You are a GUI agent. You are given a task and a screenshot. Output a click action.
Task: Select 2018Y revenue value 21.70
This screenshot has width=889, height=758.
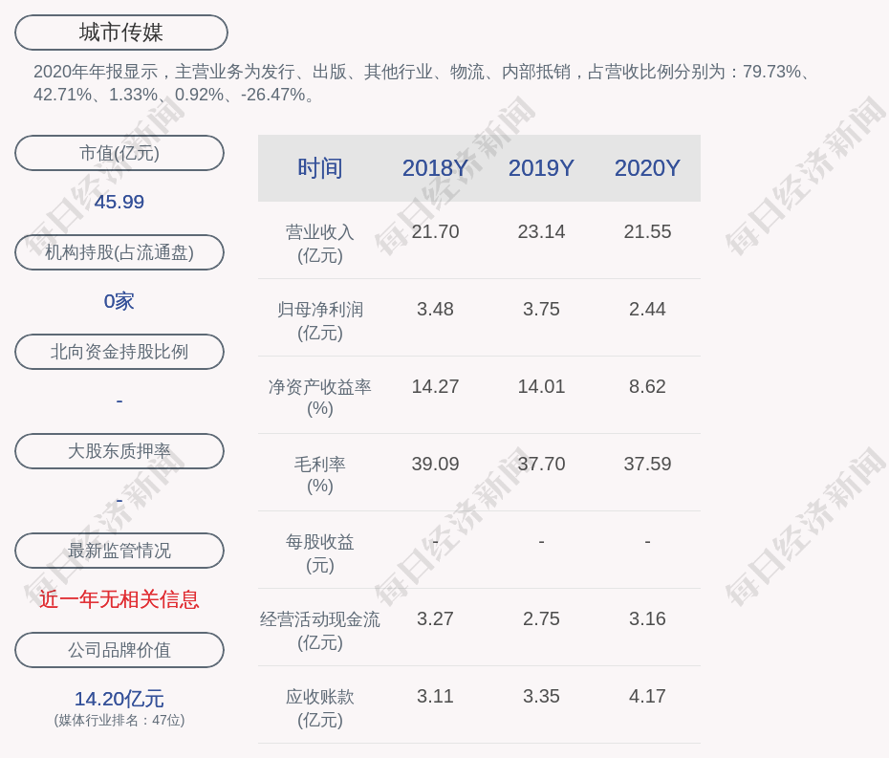pyautogui.click(x=435, y=232)
